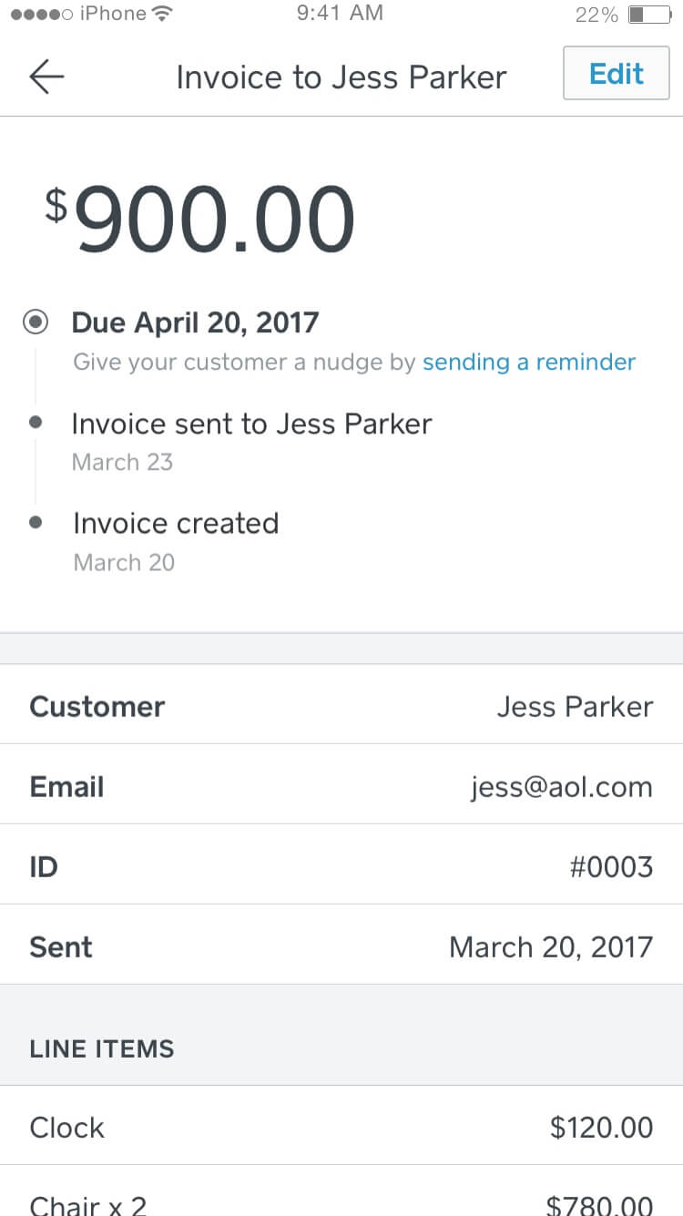Image resolution: width=683 pixels, height=1216 pixels.
Task: Open the Edit button
Action: 617,73
